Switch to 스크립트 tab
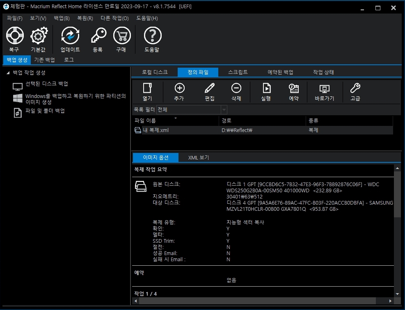The height and width of the screenshot is (310, 405). 238,72
